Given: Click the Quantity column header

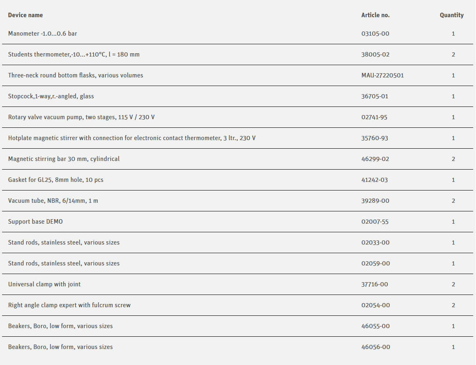Looking at the screenshot, I should (452, 15).
